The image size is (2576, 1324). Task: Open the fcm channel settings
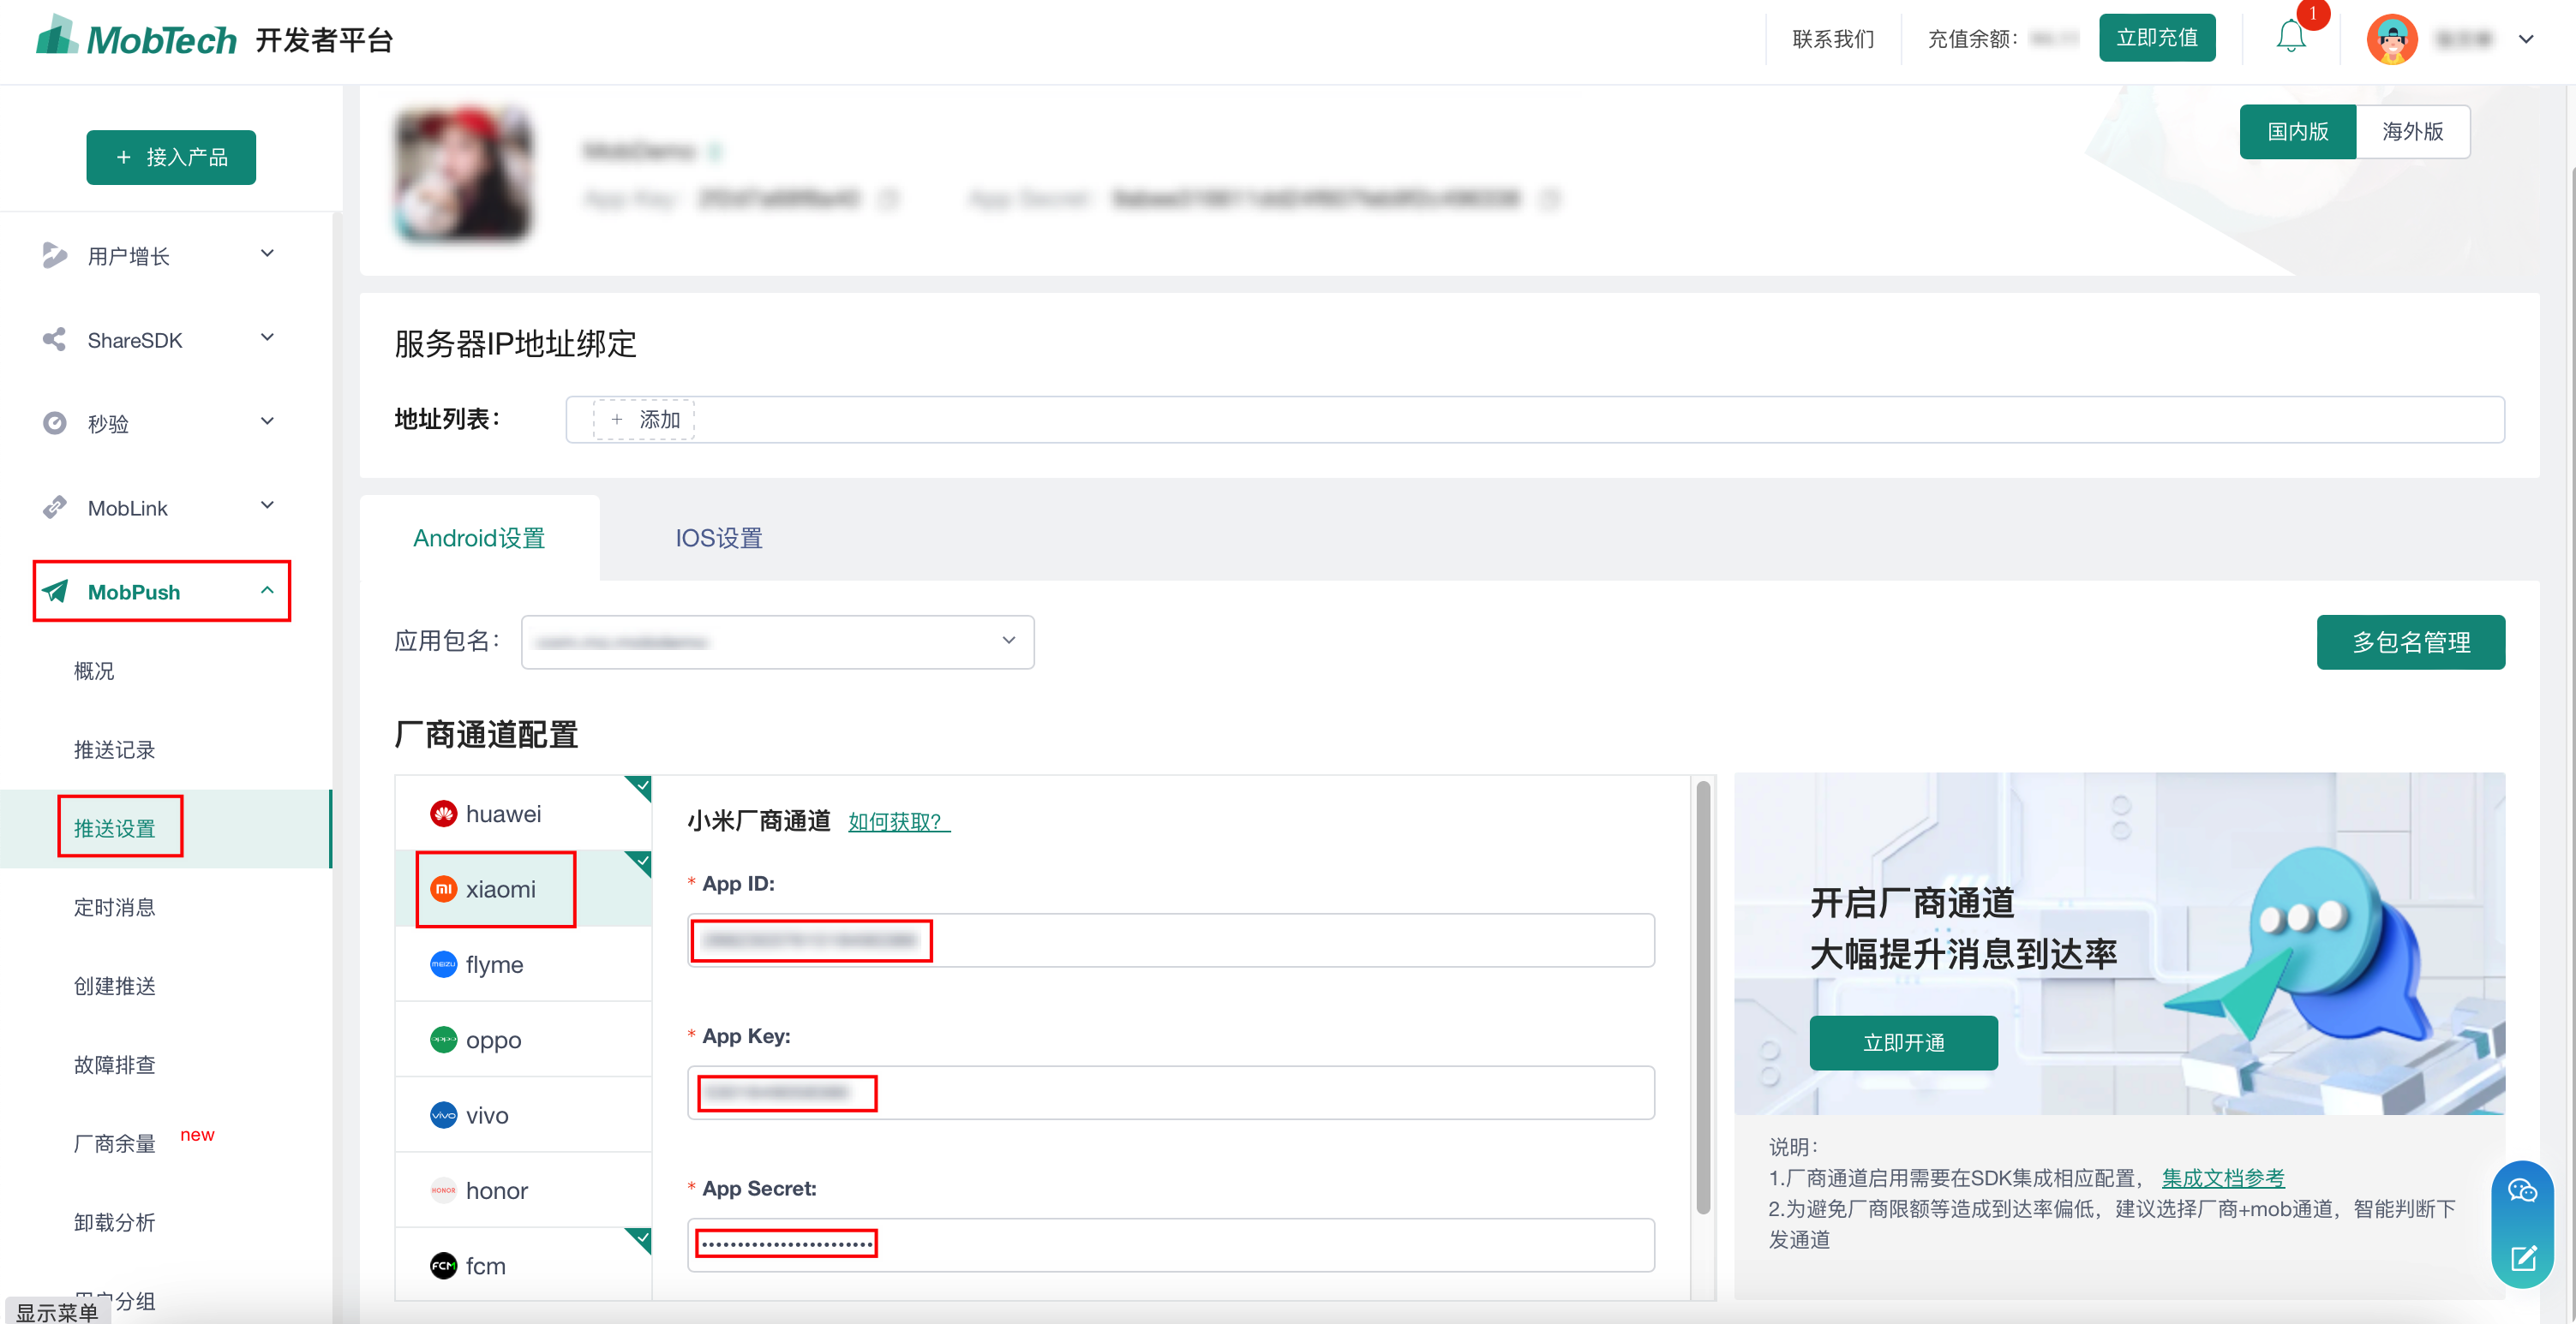click(486, 1264)
